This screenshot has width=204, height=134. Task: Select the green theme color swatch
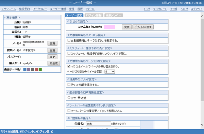(x=40, y=69)
